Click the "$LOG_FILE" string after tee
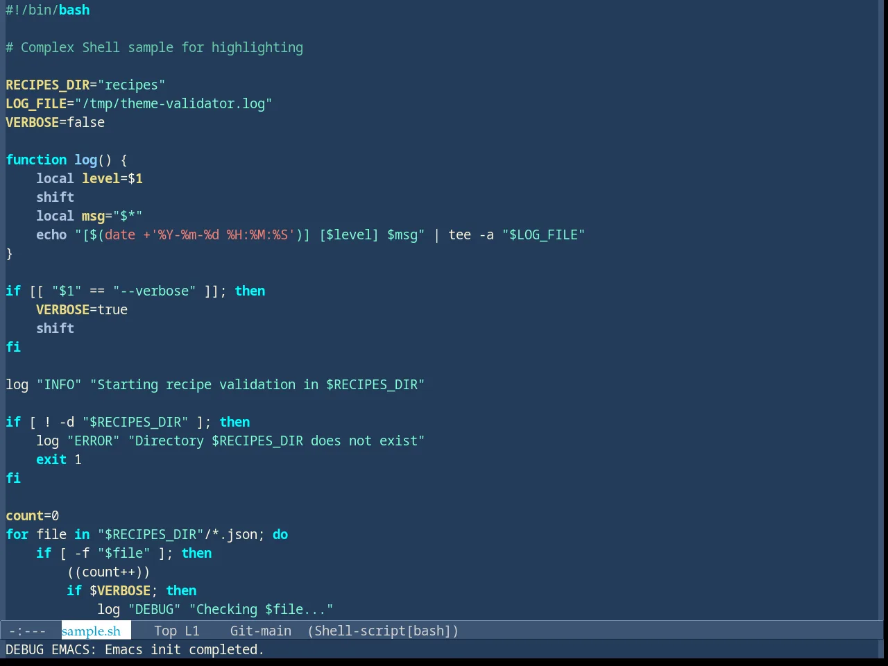Viewport: 888px width, 666px height. 544,234
